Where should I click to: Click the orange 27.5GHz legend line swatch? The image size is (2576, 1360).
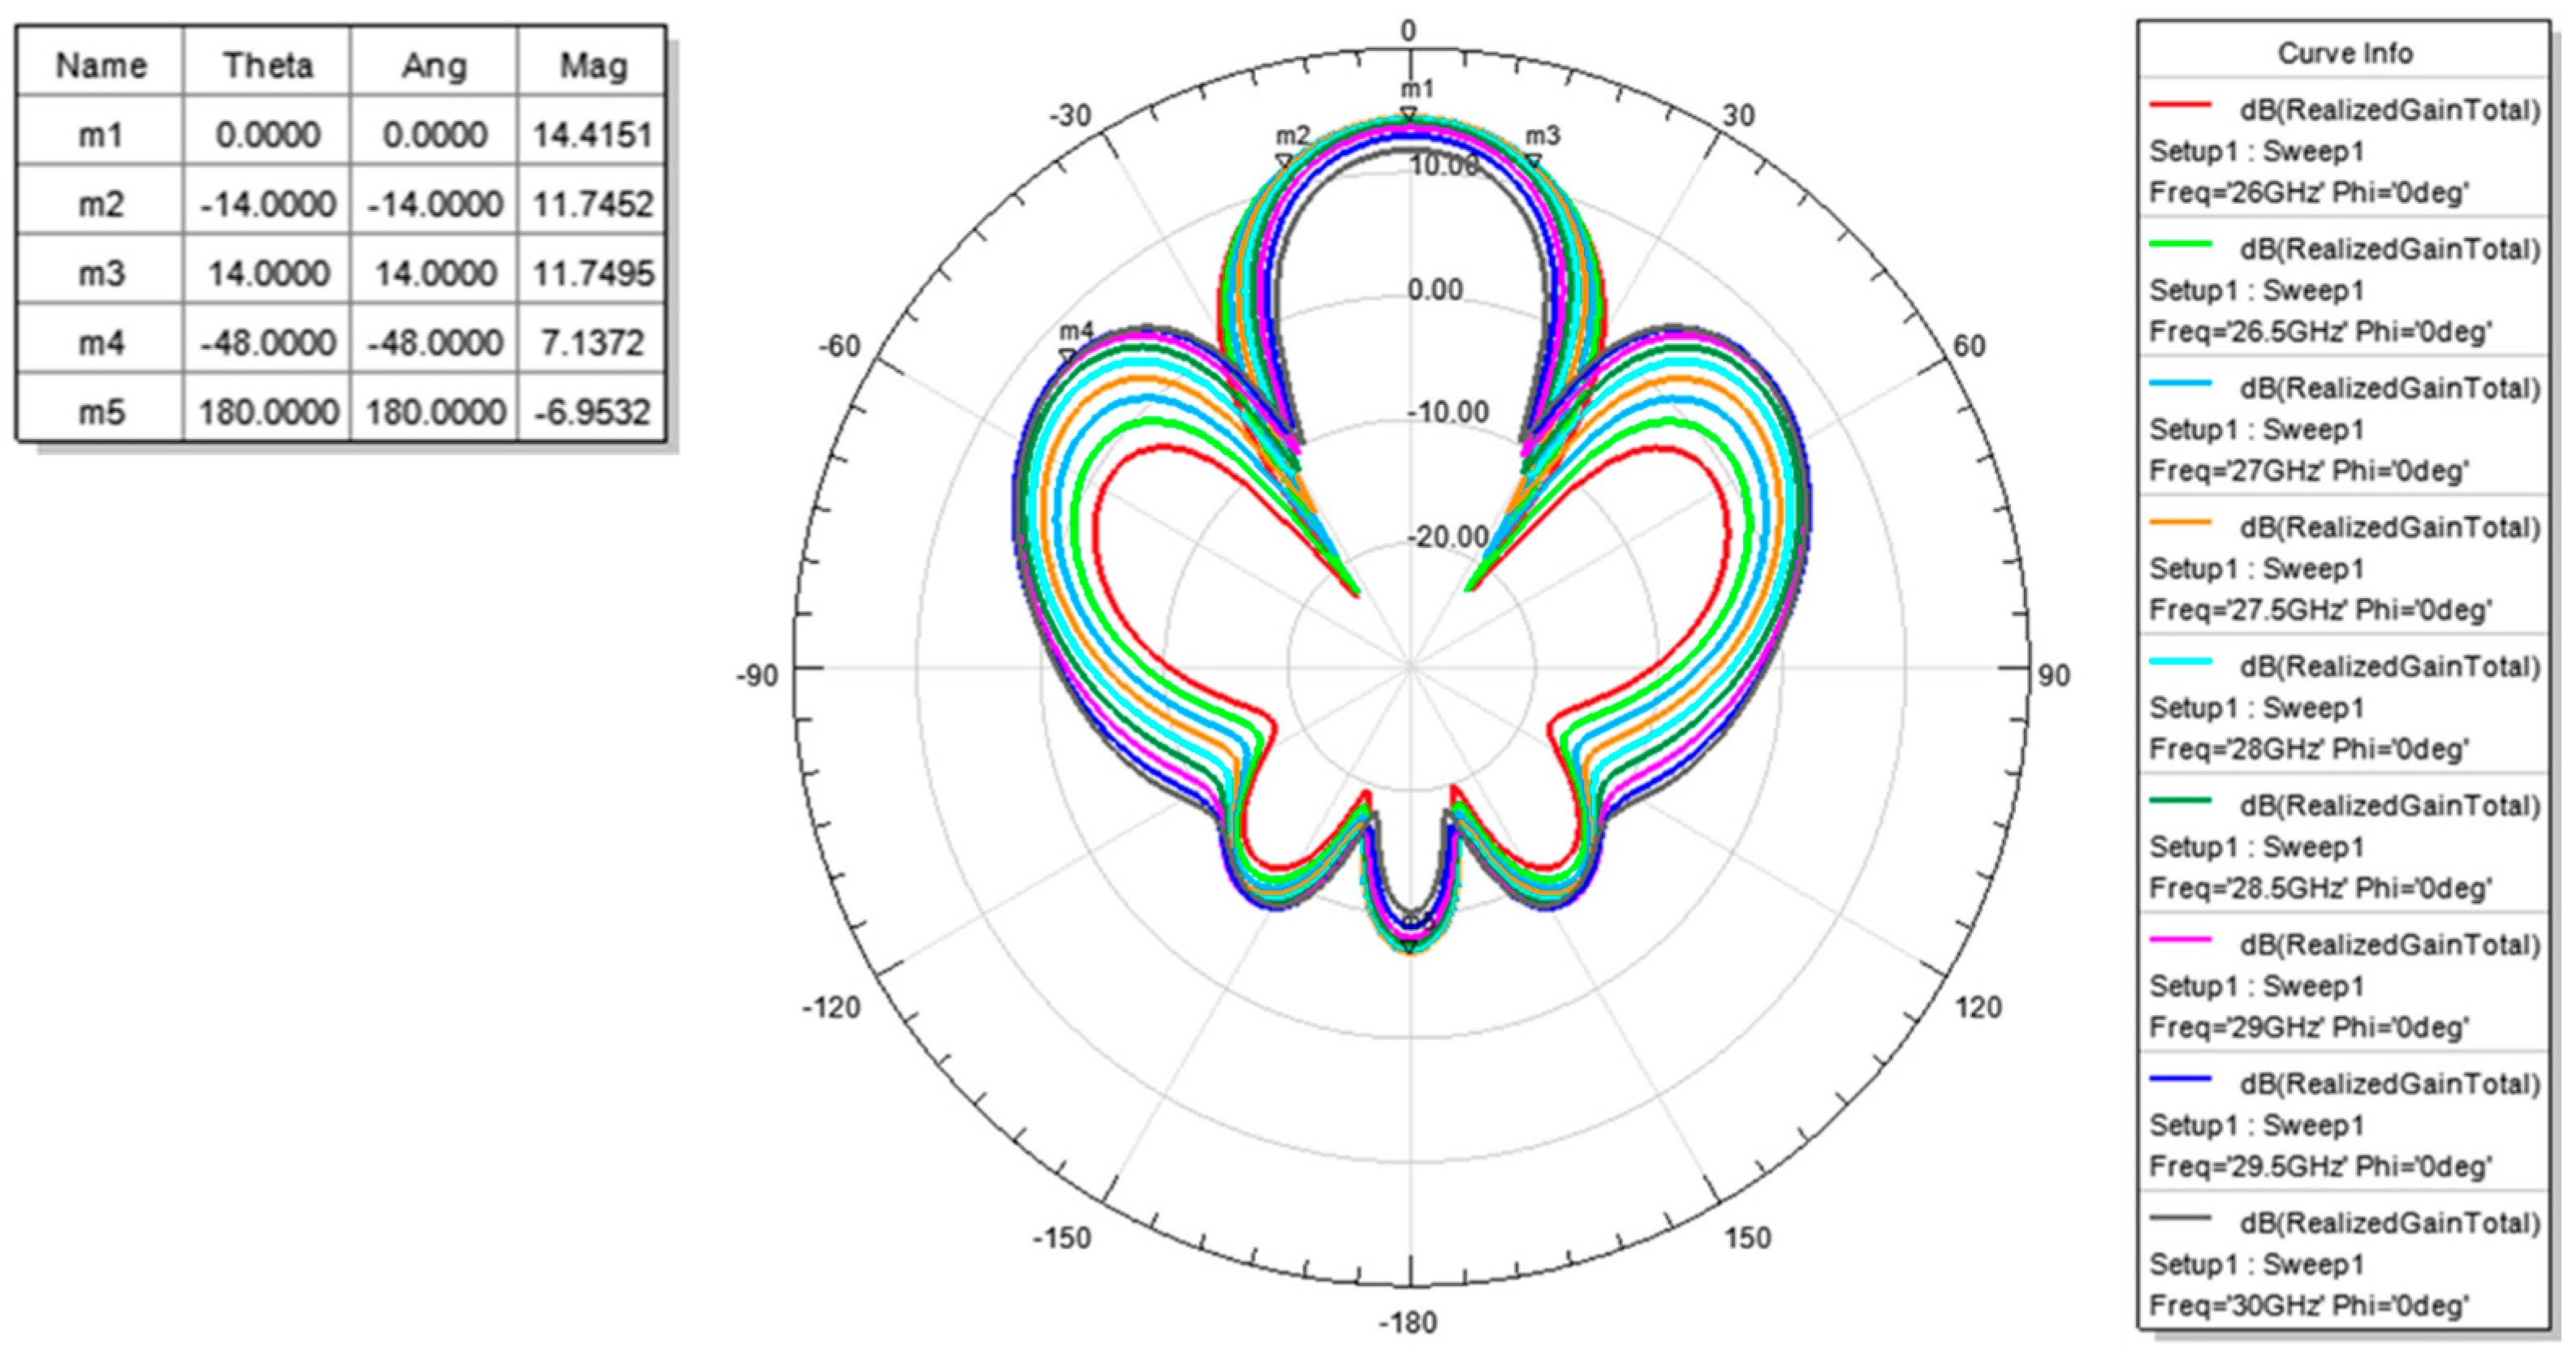pos(2180,523)
